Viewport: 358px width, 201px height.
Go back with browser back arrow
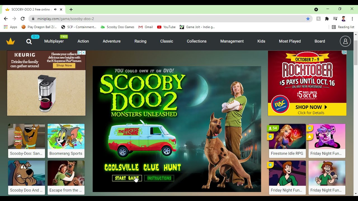[6, 19]
